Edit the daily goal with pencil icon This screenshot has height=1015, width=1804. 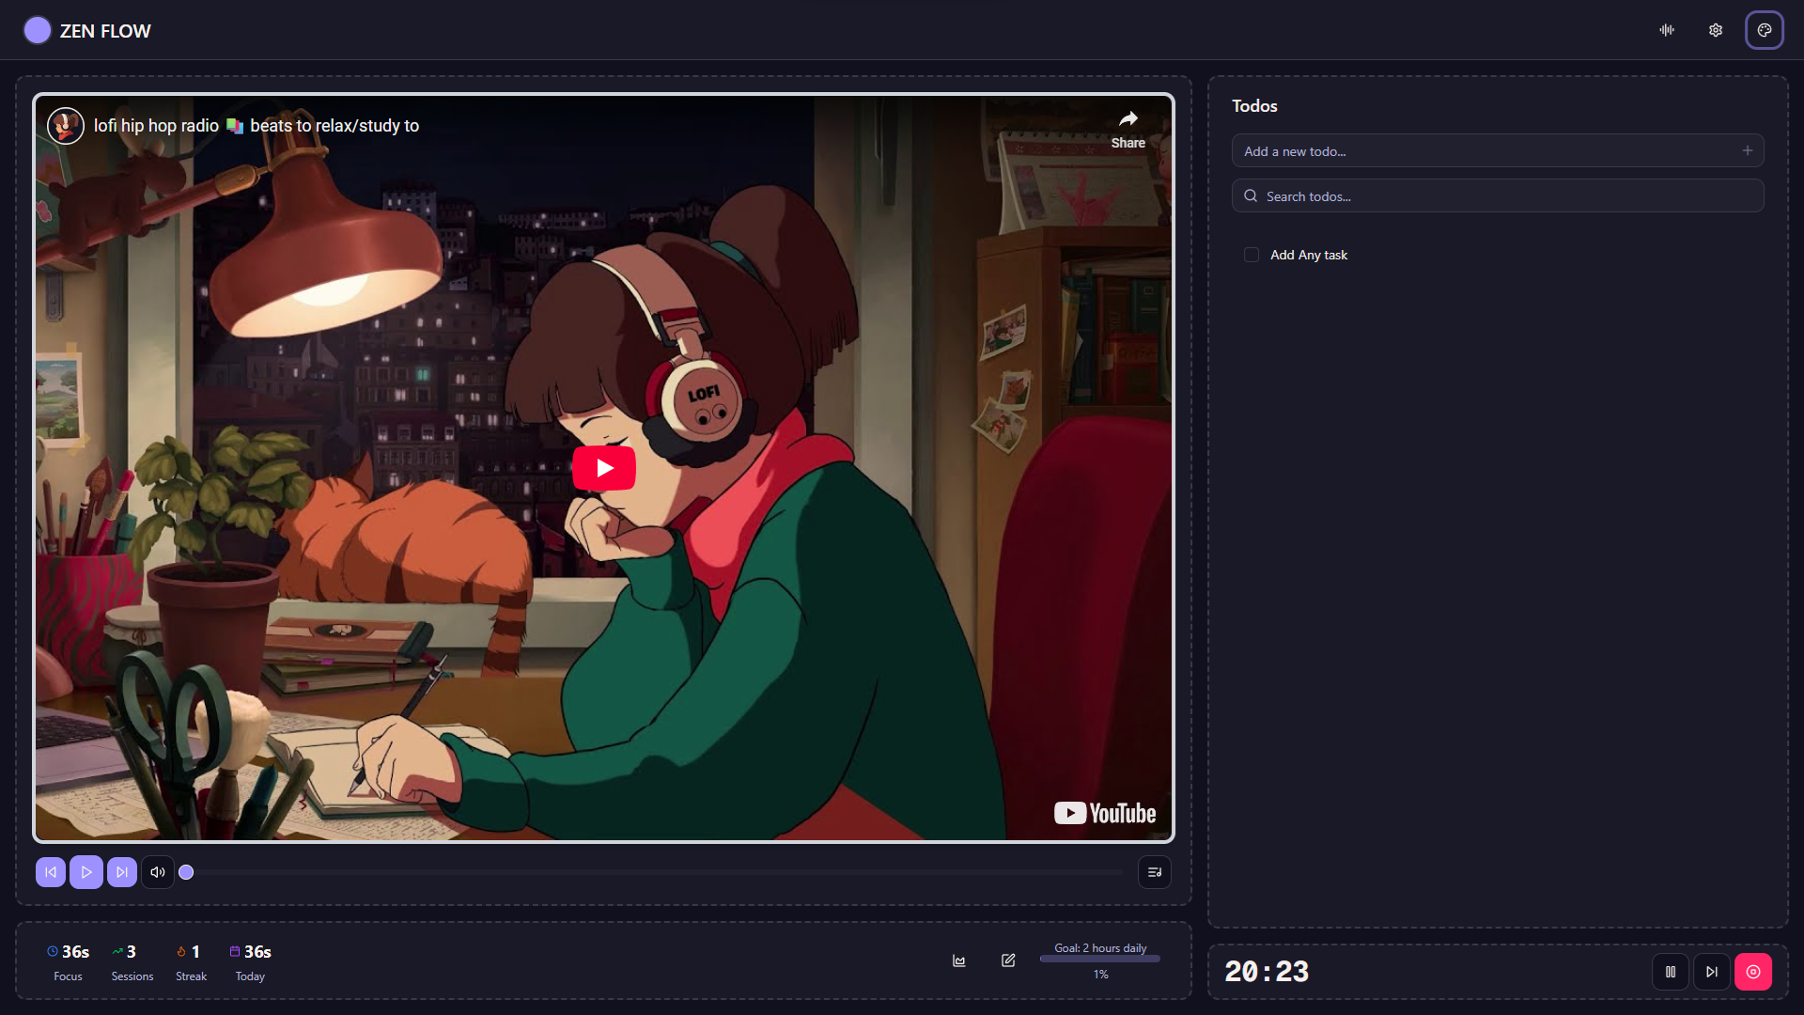click(x=1008, y=960)
